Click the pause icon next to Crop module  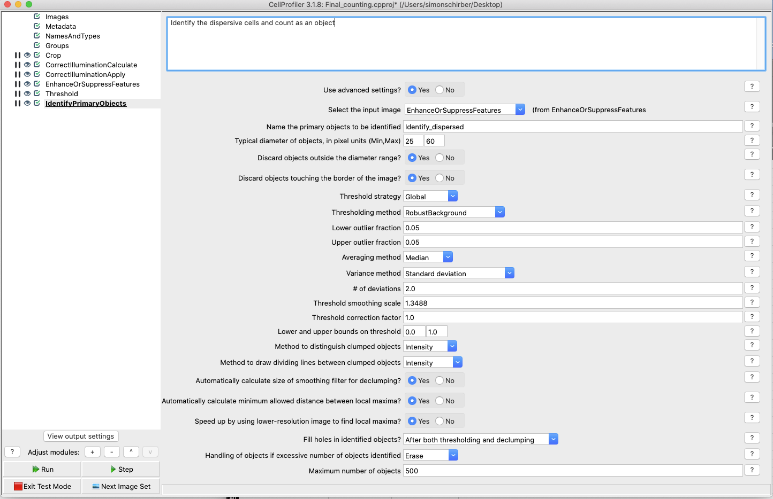click(x=17, y=55)
